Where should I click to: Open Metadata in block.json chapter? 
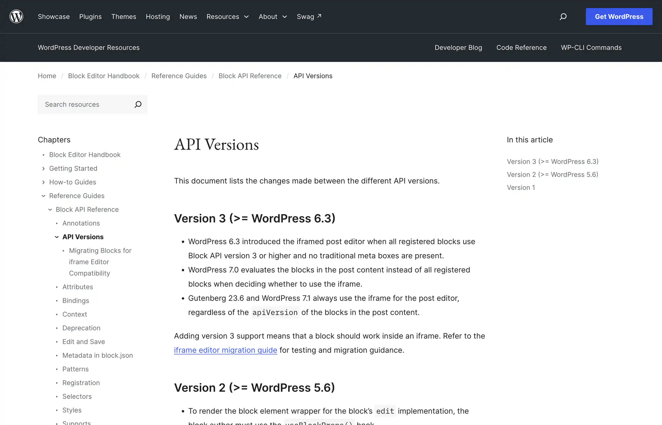(x=97, y=356)
